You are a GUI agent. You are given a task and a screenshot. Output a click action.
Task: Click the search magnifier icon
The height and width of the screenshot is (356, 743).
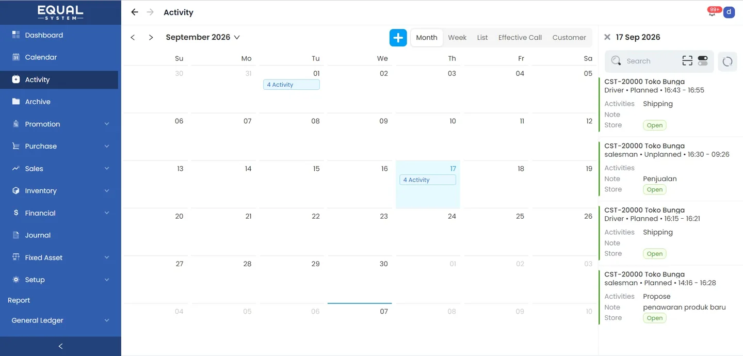(x=616, y=61)
